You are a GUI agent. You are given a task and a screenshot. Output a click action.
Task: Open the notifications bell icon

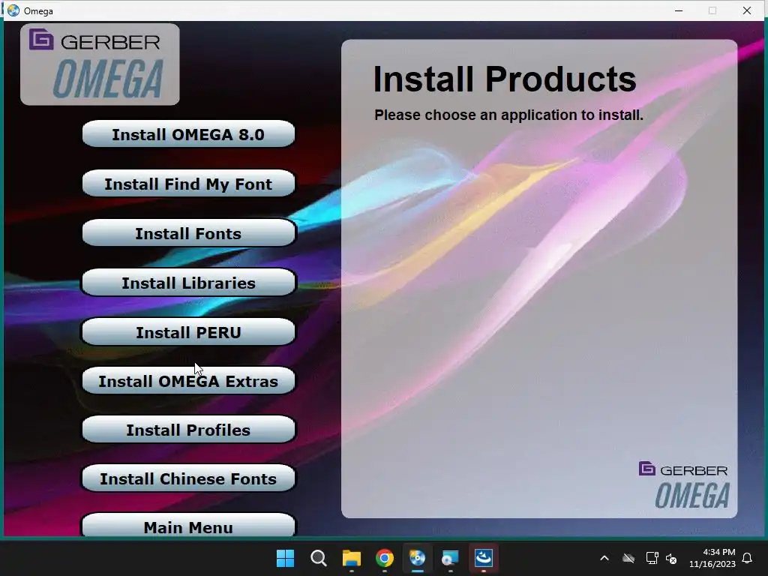(x=748, y=558)
